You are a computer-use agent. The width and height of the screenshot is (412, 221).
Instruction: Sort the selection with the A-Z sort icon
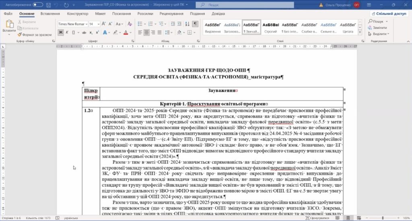pos(186,24)
